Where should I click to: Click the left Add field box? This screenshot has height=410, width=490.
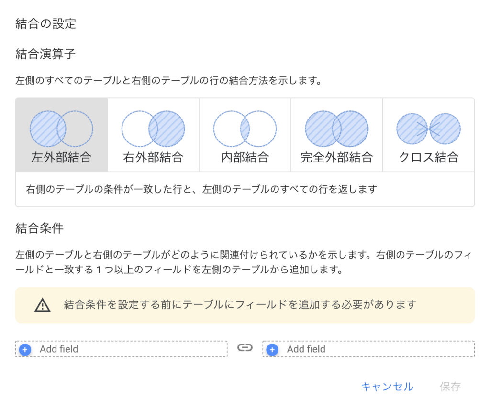(x=122, y=349)
